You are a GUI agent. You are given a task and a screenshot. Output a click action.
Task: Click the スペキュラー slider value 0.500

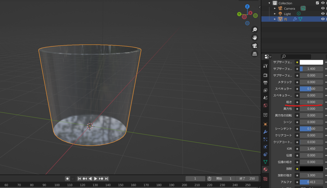pyautogui.click(x=311, y=89)
